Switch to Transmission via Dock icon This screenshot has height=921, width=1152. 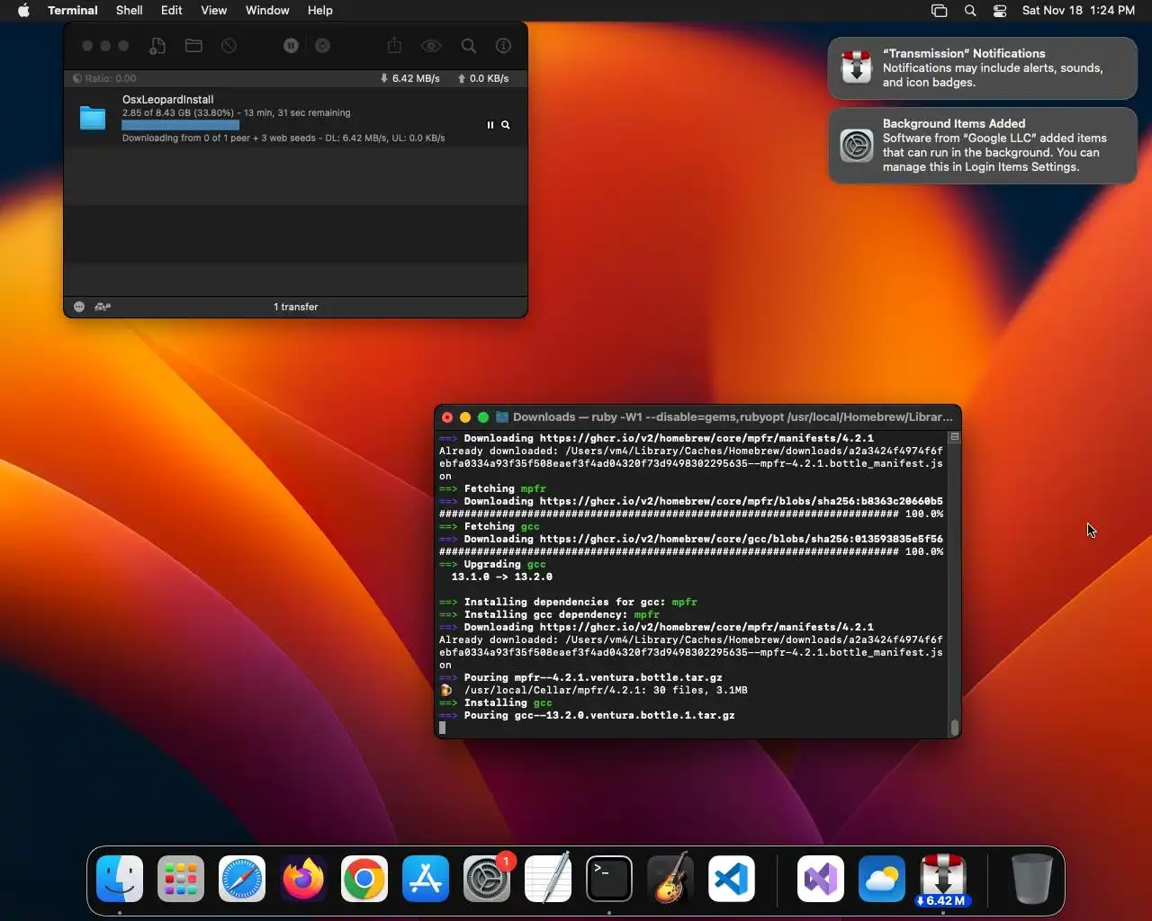(x=943, y=879)
